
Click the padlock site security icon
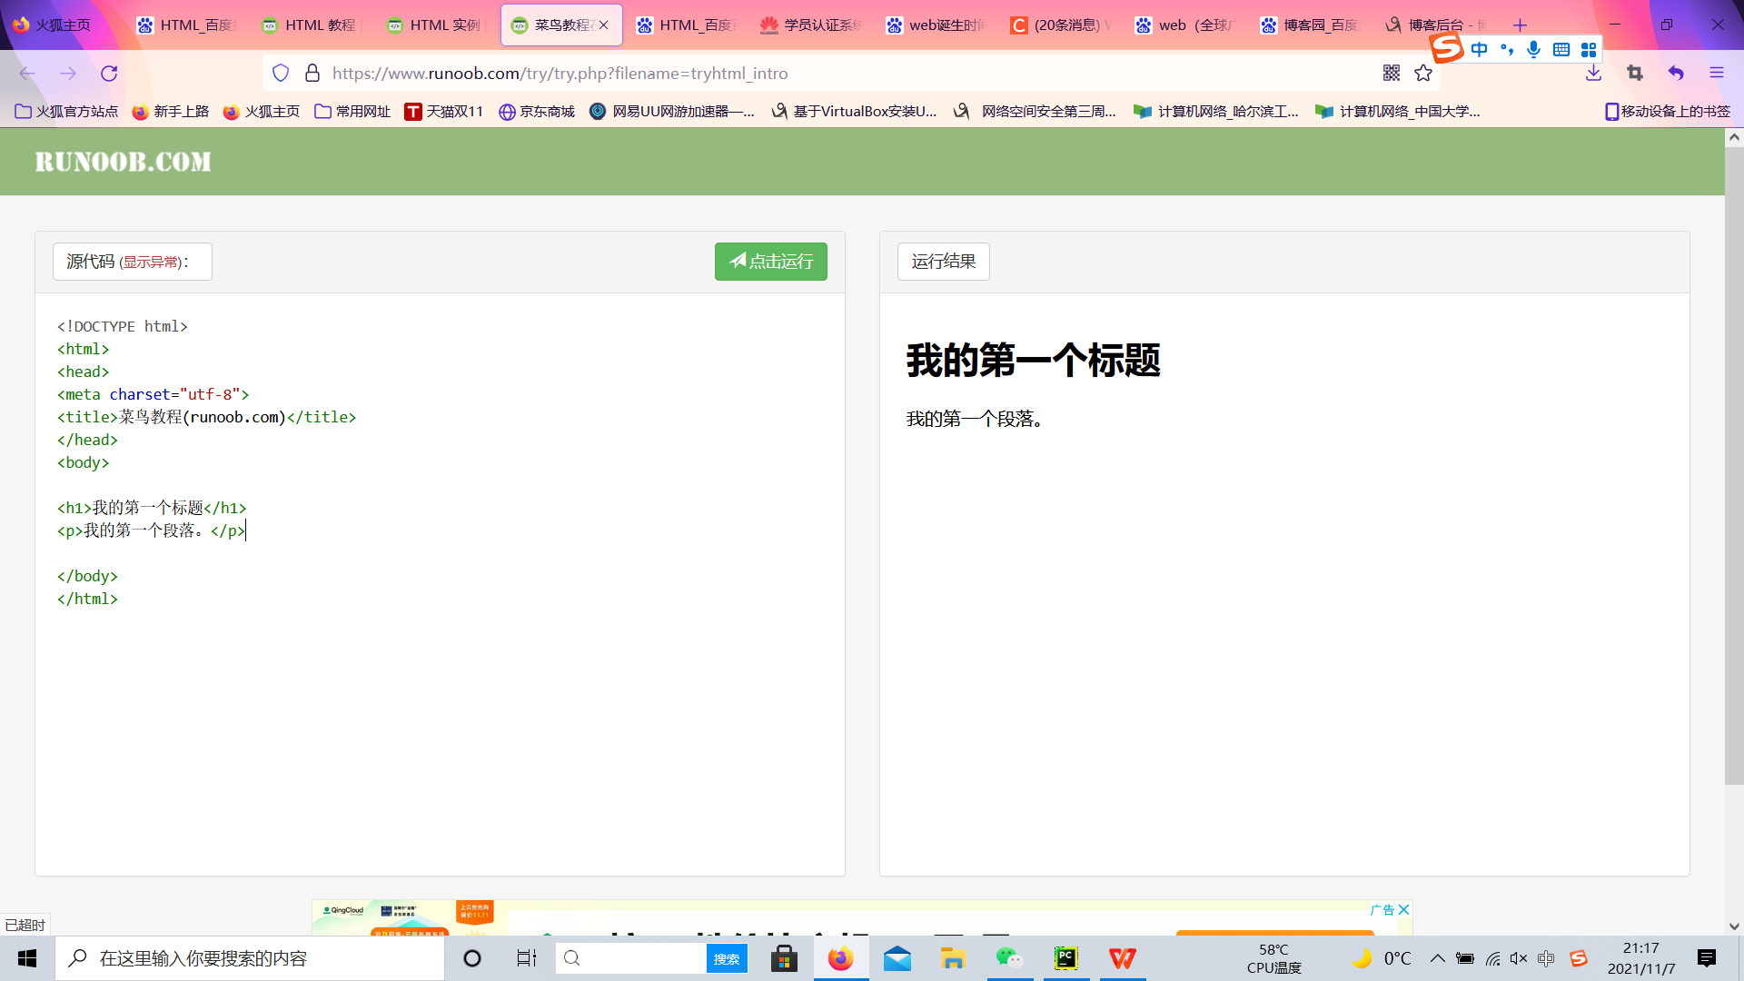(312, 74)
